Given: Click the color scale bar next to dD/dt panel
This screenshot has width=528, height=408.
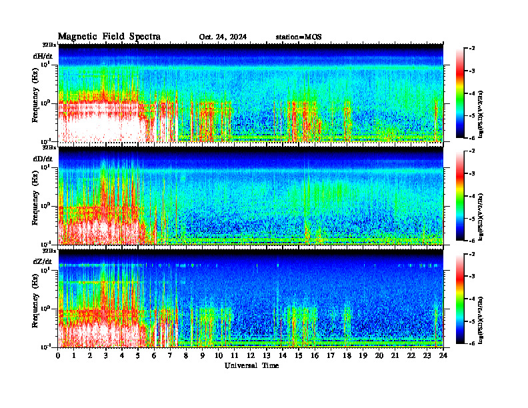Looking at the screenshot, I should pyautogui.click(x=460, y=196).
